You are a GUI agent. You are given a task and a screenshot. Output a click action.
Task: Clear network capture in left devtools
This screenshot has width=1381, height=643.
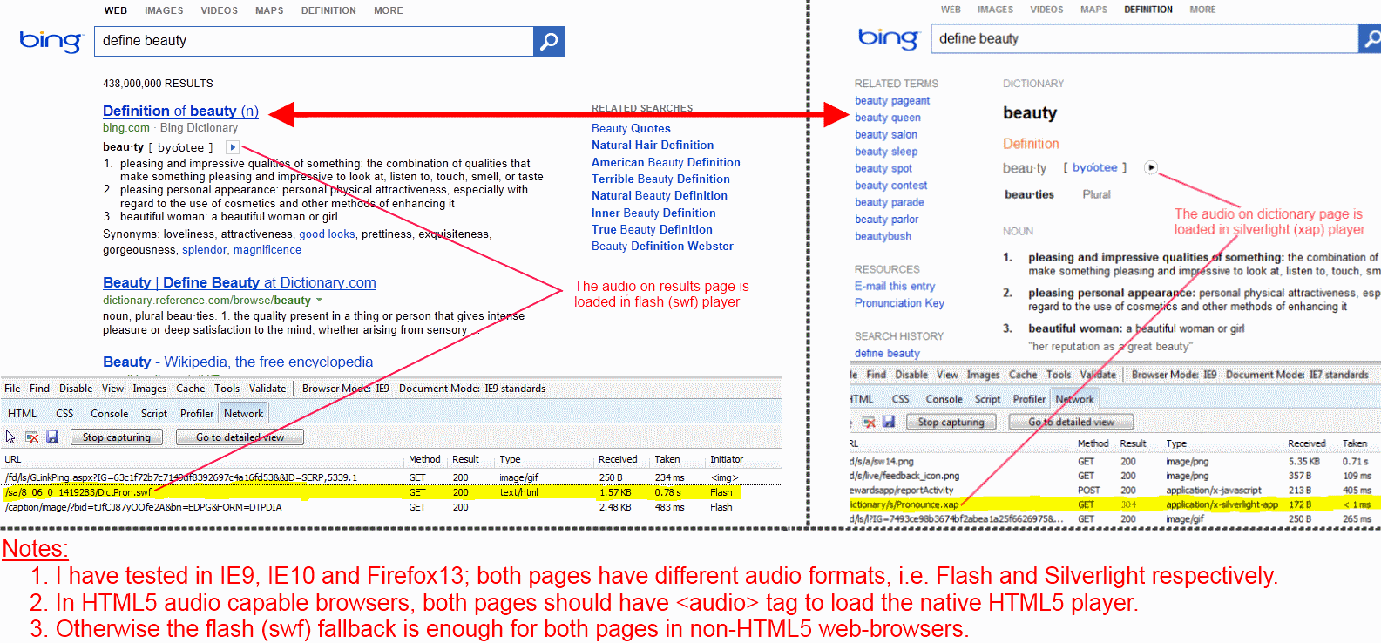pyautogui.click(x=31, y=437)
